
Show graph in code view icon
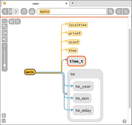click(x=12, y=21)
